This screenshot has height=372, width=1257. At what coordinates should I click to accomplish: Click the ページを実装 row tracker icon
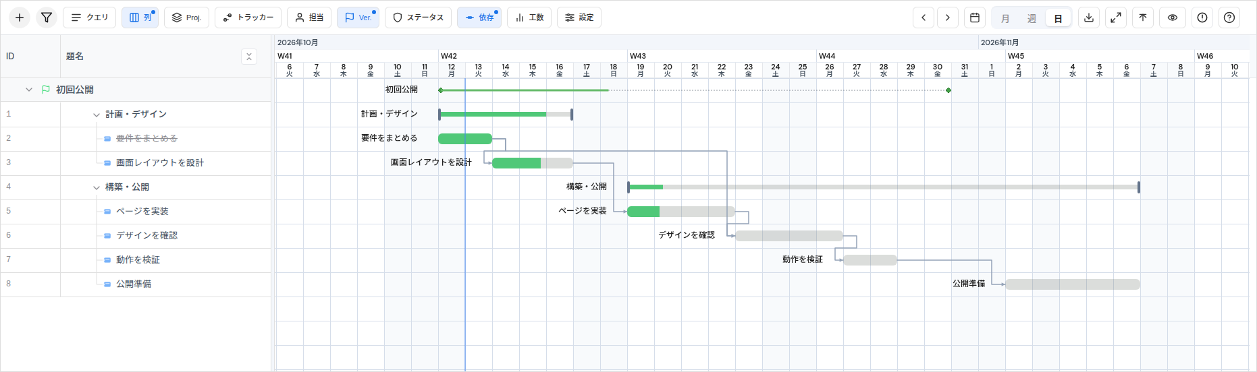107,212
